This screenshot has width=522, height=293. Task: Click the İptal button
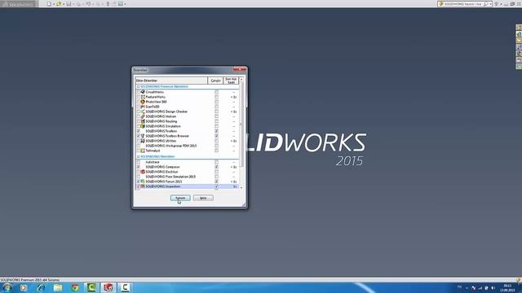pyautogui.click(x=203, y=198)
